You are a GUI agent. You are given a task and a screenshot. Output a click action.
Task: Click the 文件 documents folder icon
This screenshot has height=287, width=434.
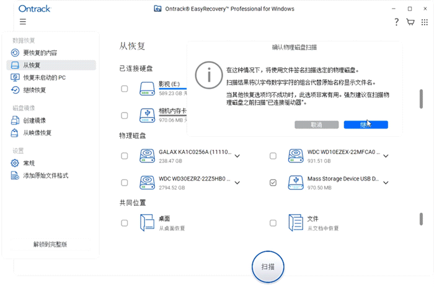pyautogui.click(x=296, y=223)
